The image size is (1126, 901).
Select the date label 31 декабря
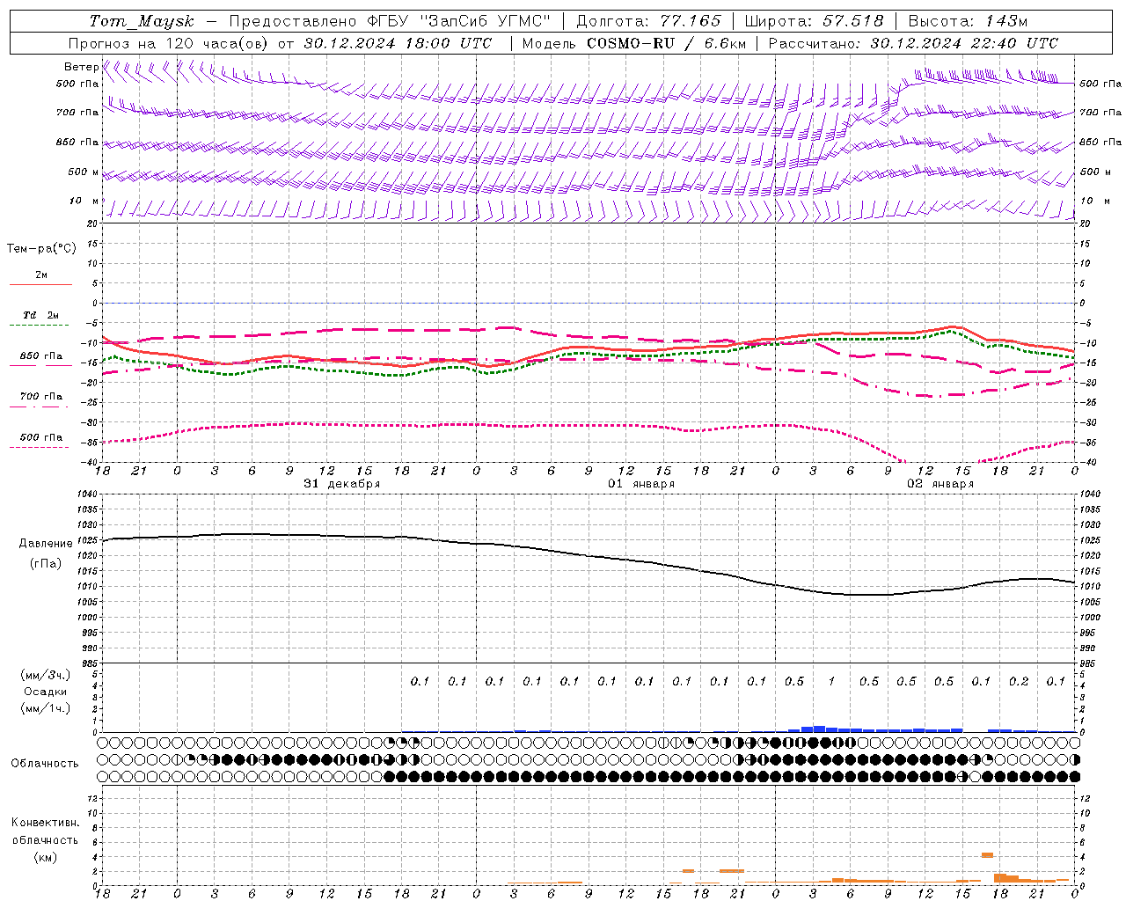tap(342, 484)
